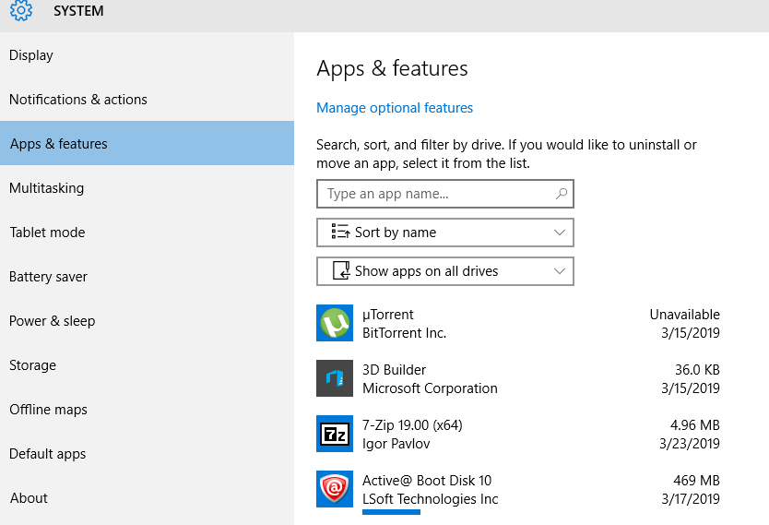769x525 pixels.
Task: Select the 7-Zip app icon
Action: [335, 434]
